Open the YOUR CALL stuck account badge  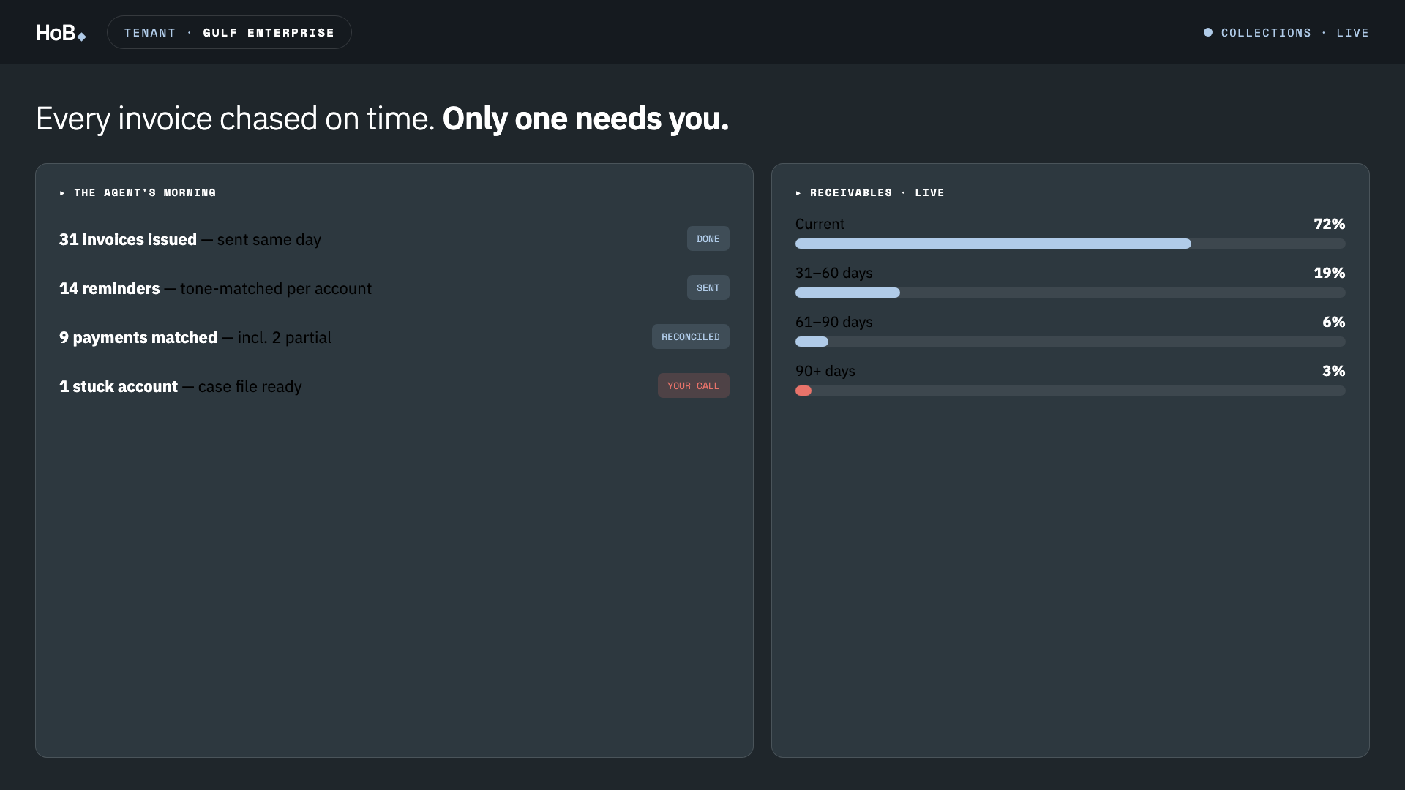point(693,385)
